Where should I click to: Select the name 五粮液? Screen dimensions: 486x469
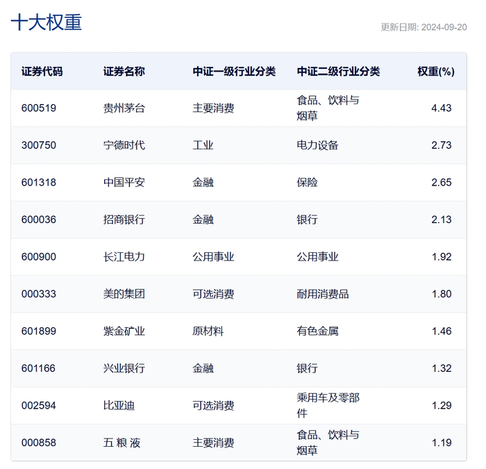click(121, 443)
